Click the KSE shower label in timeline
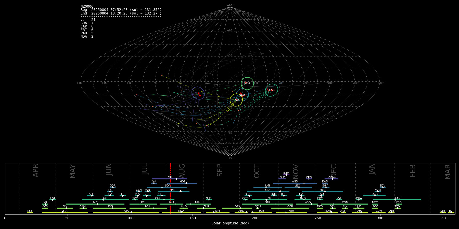 (30, 211)
